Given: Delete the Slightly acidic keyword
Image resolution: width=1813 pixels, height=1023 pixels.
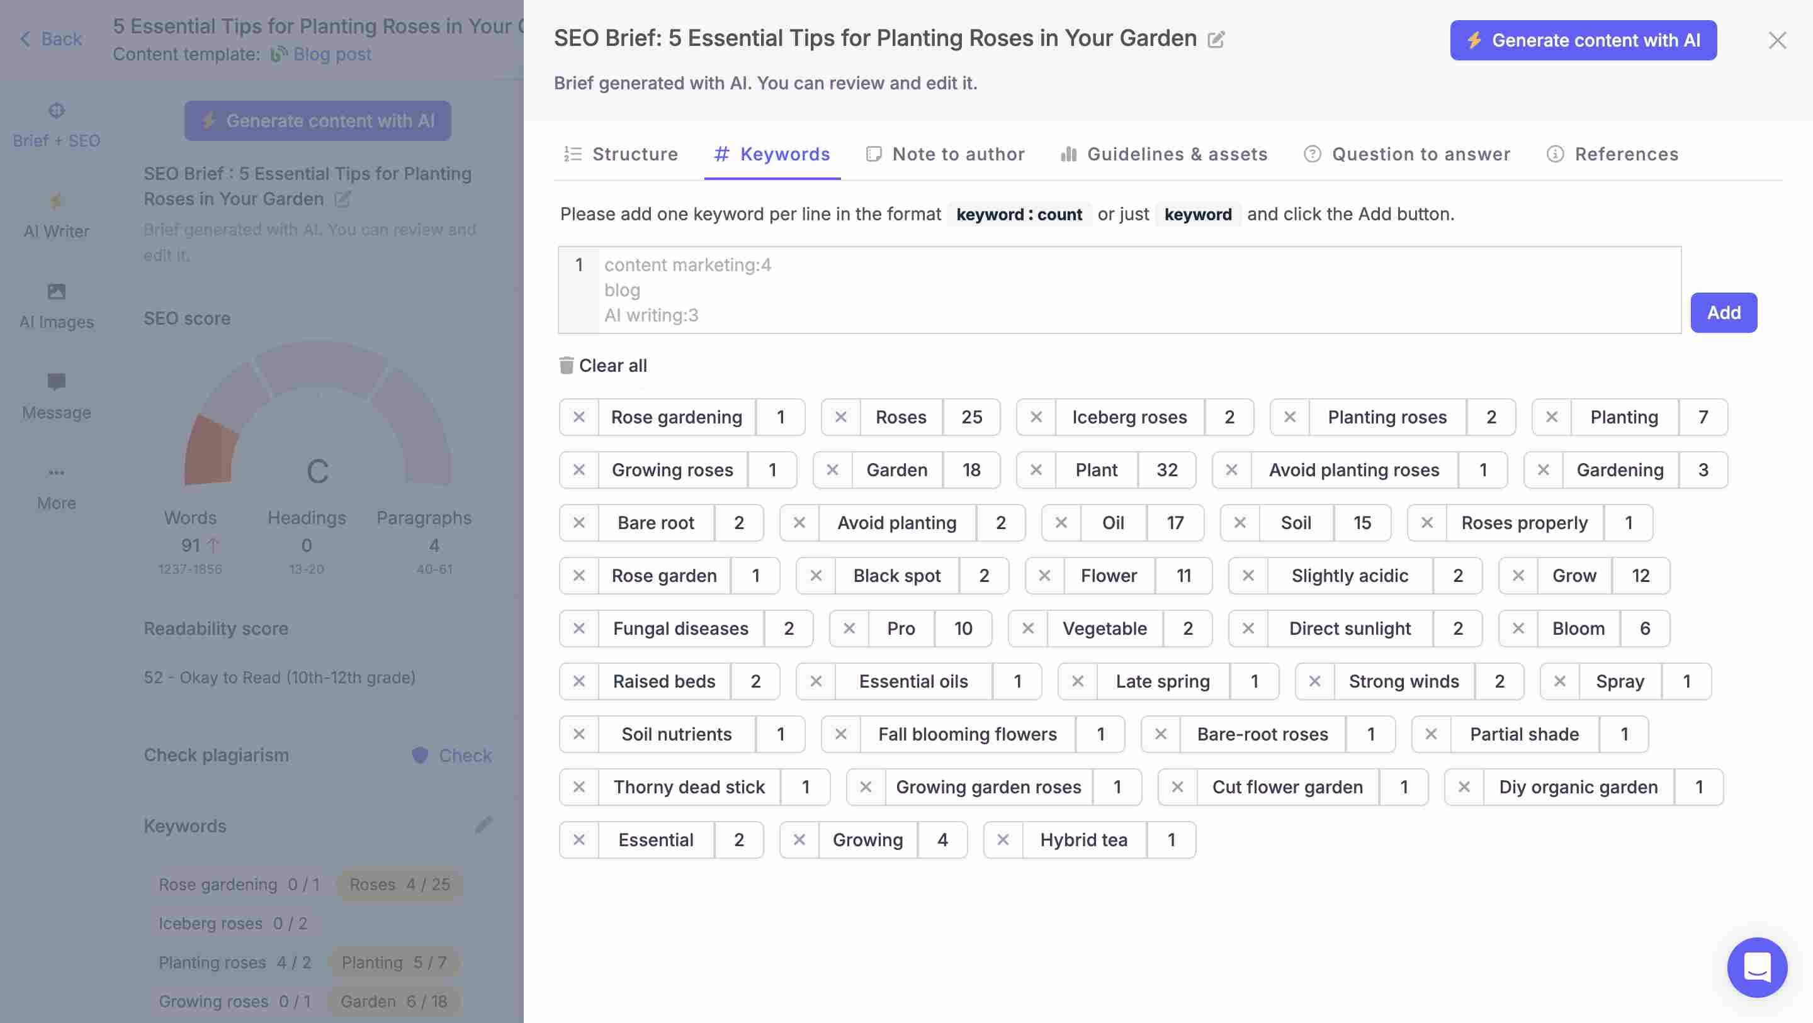Looking at the screenshot, I should (1248, 576).
